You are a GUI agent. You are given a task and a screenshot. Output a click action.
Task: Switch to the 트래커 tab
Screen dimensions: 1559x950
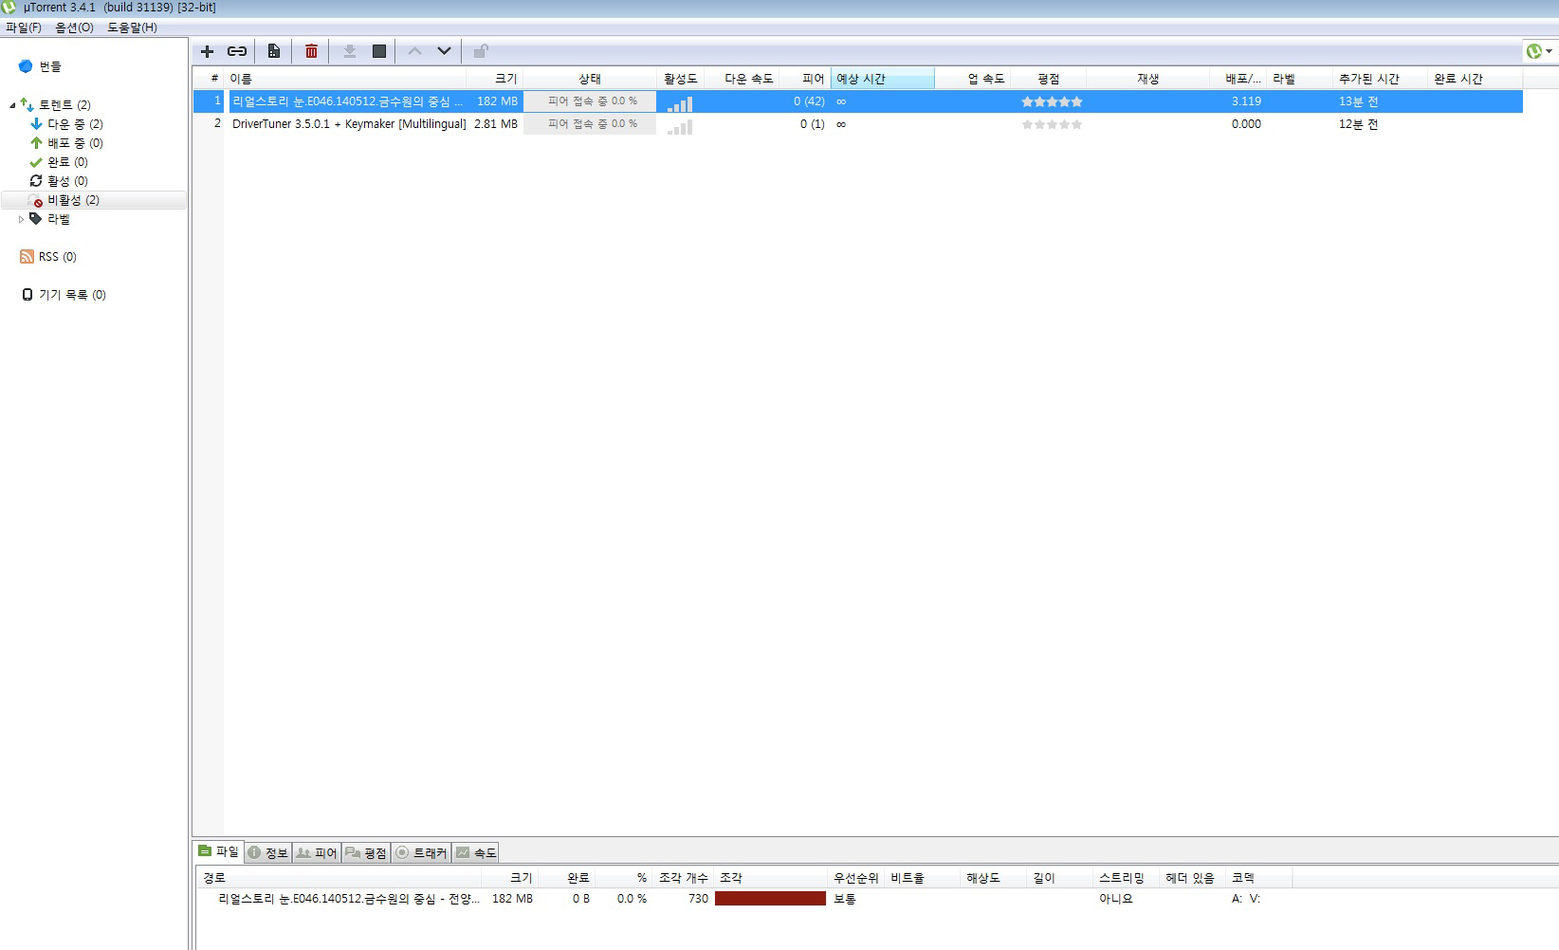421,852
